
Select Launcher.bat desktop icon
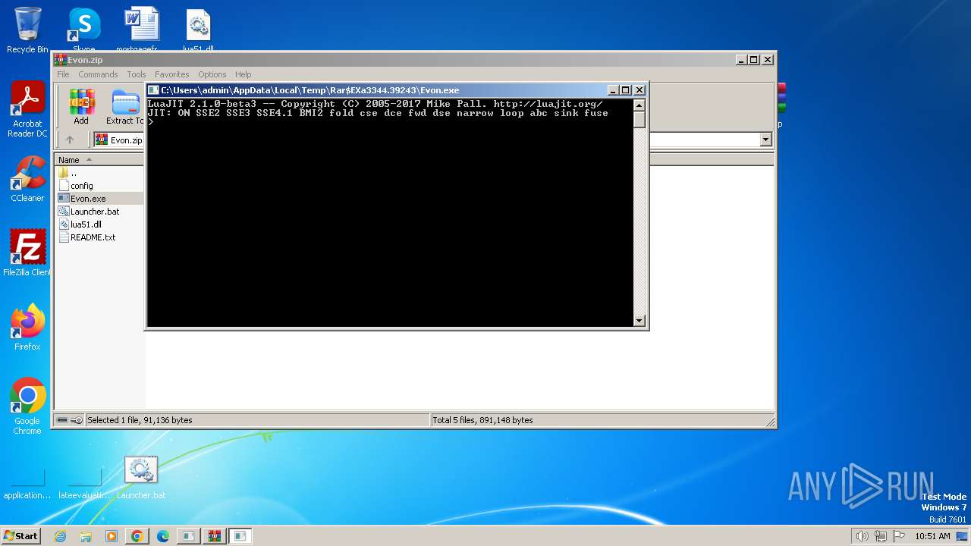point(141,478)
